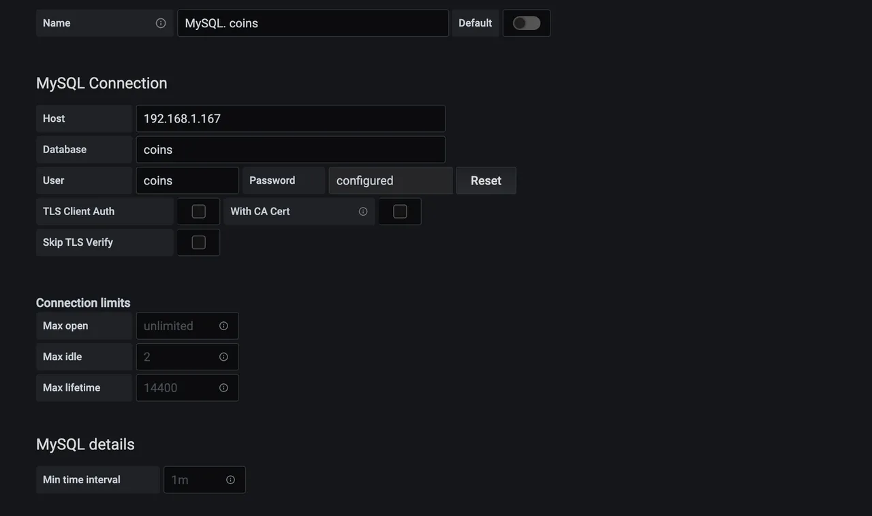Viewport: 872px width, 516px height.
Task: Click the TLS Client Auth label
Action: [x=78, y=212]
